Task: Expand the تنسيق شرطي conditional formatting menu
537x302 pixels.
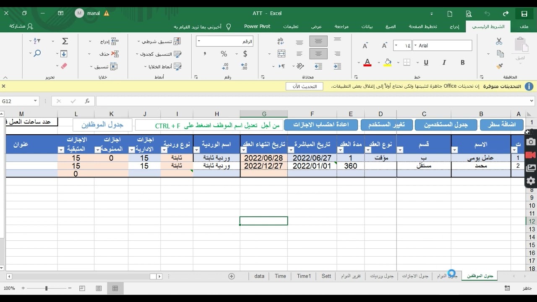Action: click(159, 41)
